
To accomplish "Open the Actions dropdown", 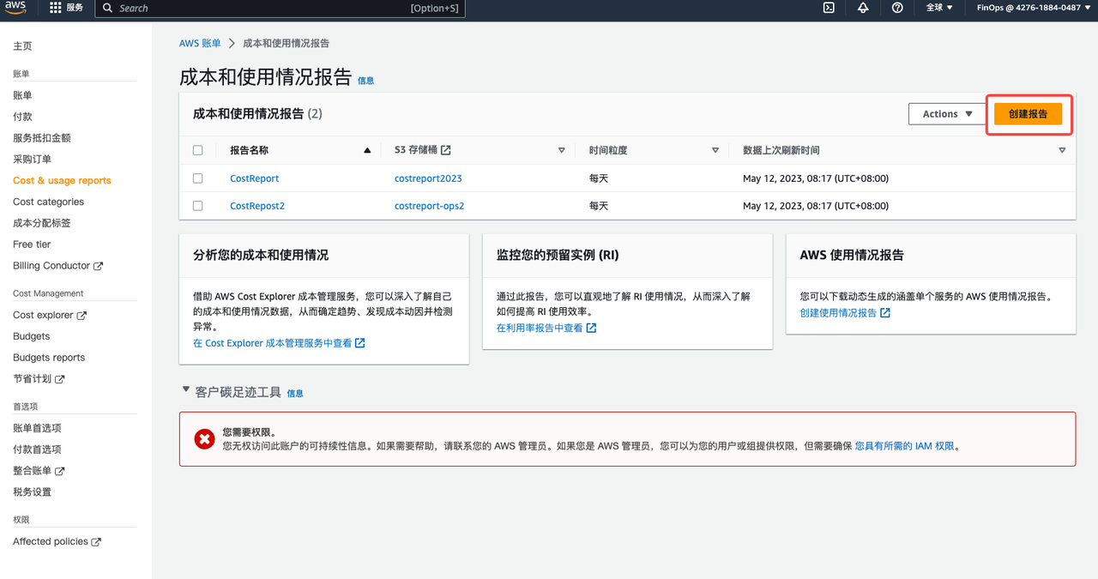I will (x=947, y=114).
